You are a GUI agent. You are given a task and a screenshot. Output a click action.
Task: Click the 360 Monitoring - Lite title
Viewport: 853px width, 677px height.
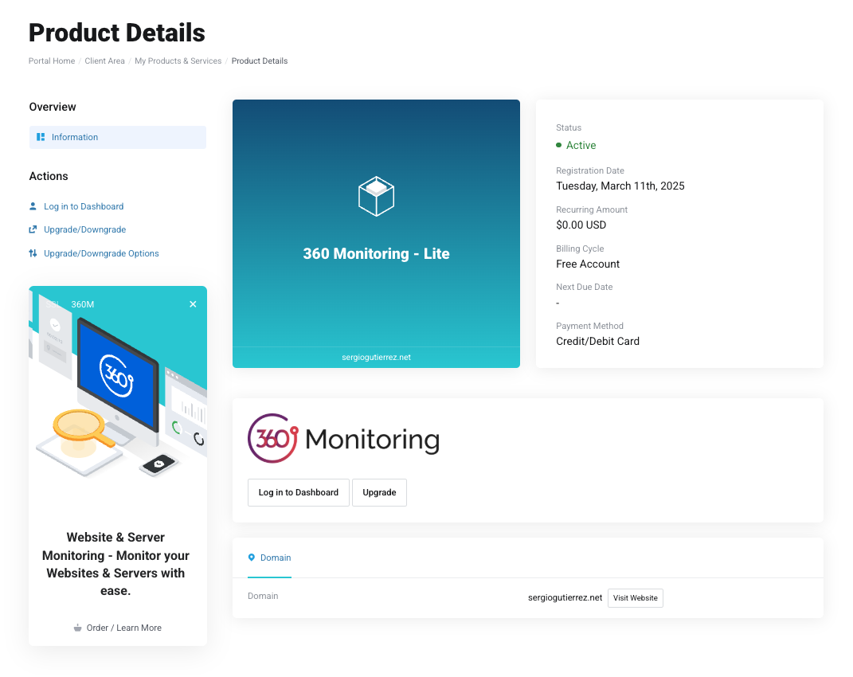(x=376, y=253)
